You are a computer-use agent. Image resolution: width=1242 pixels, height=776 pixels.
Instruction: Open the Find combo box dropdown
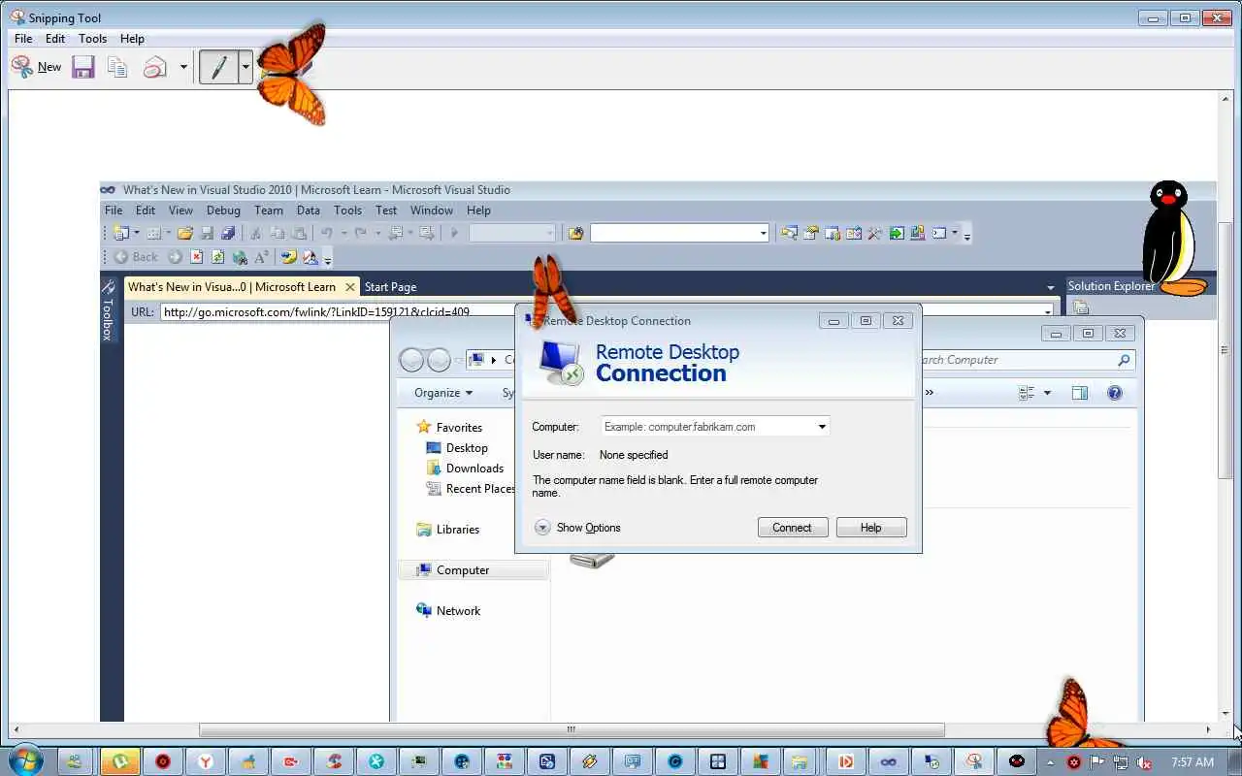tap(763, 233)
